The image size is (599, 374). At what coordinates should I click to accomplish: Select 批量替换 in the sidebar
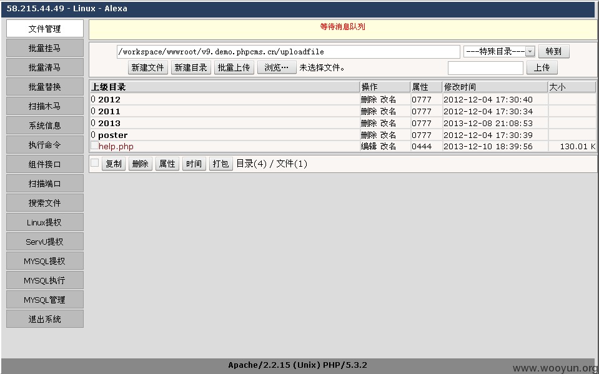tap(45, 87)
